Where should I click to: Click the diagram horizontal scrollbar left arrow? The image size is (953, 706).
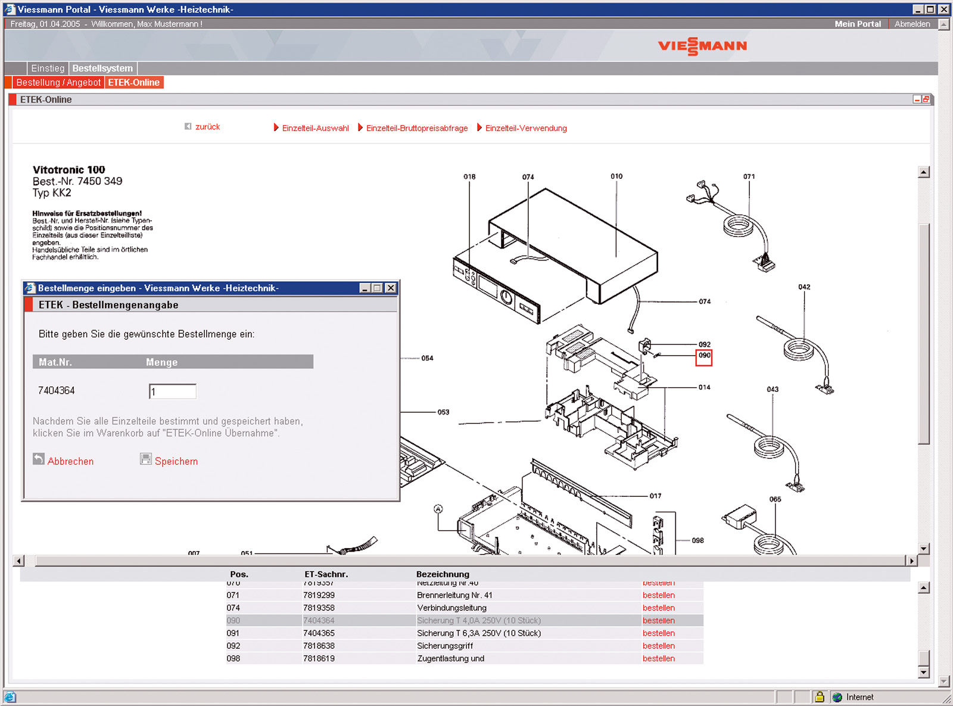18,561
